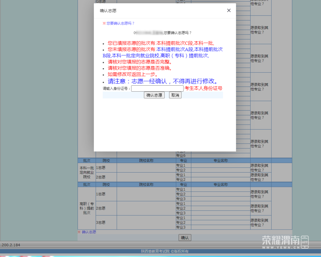Click 1志愿 in the 高职提前批次 section
The height and width of the screenshot is (257, 321).
(101, 194)
